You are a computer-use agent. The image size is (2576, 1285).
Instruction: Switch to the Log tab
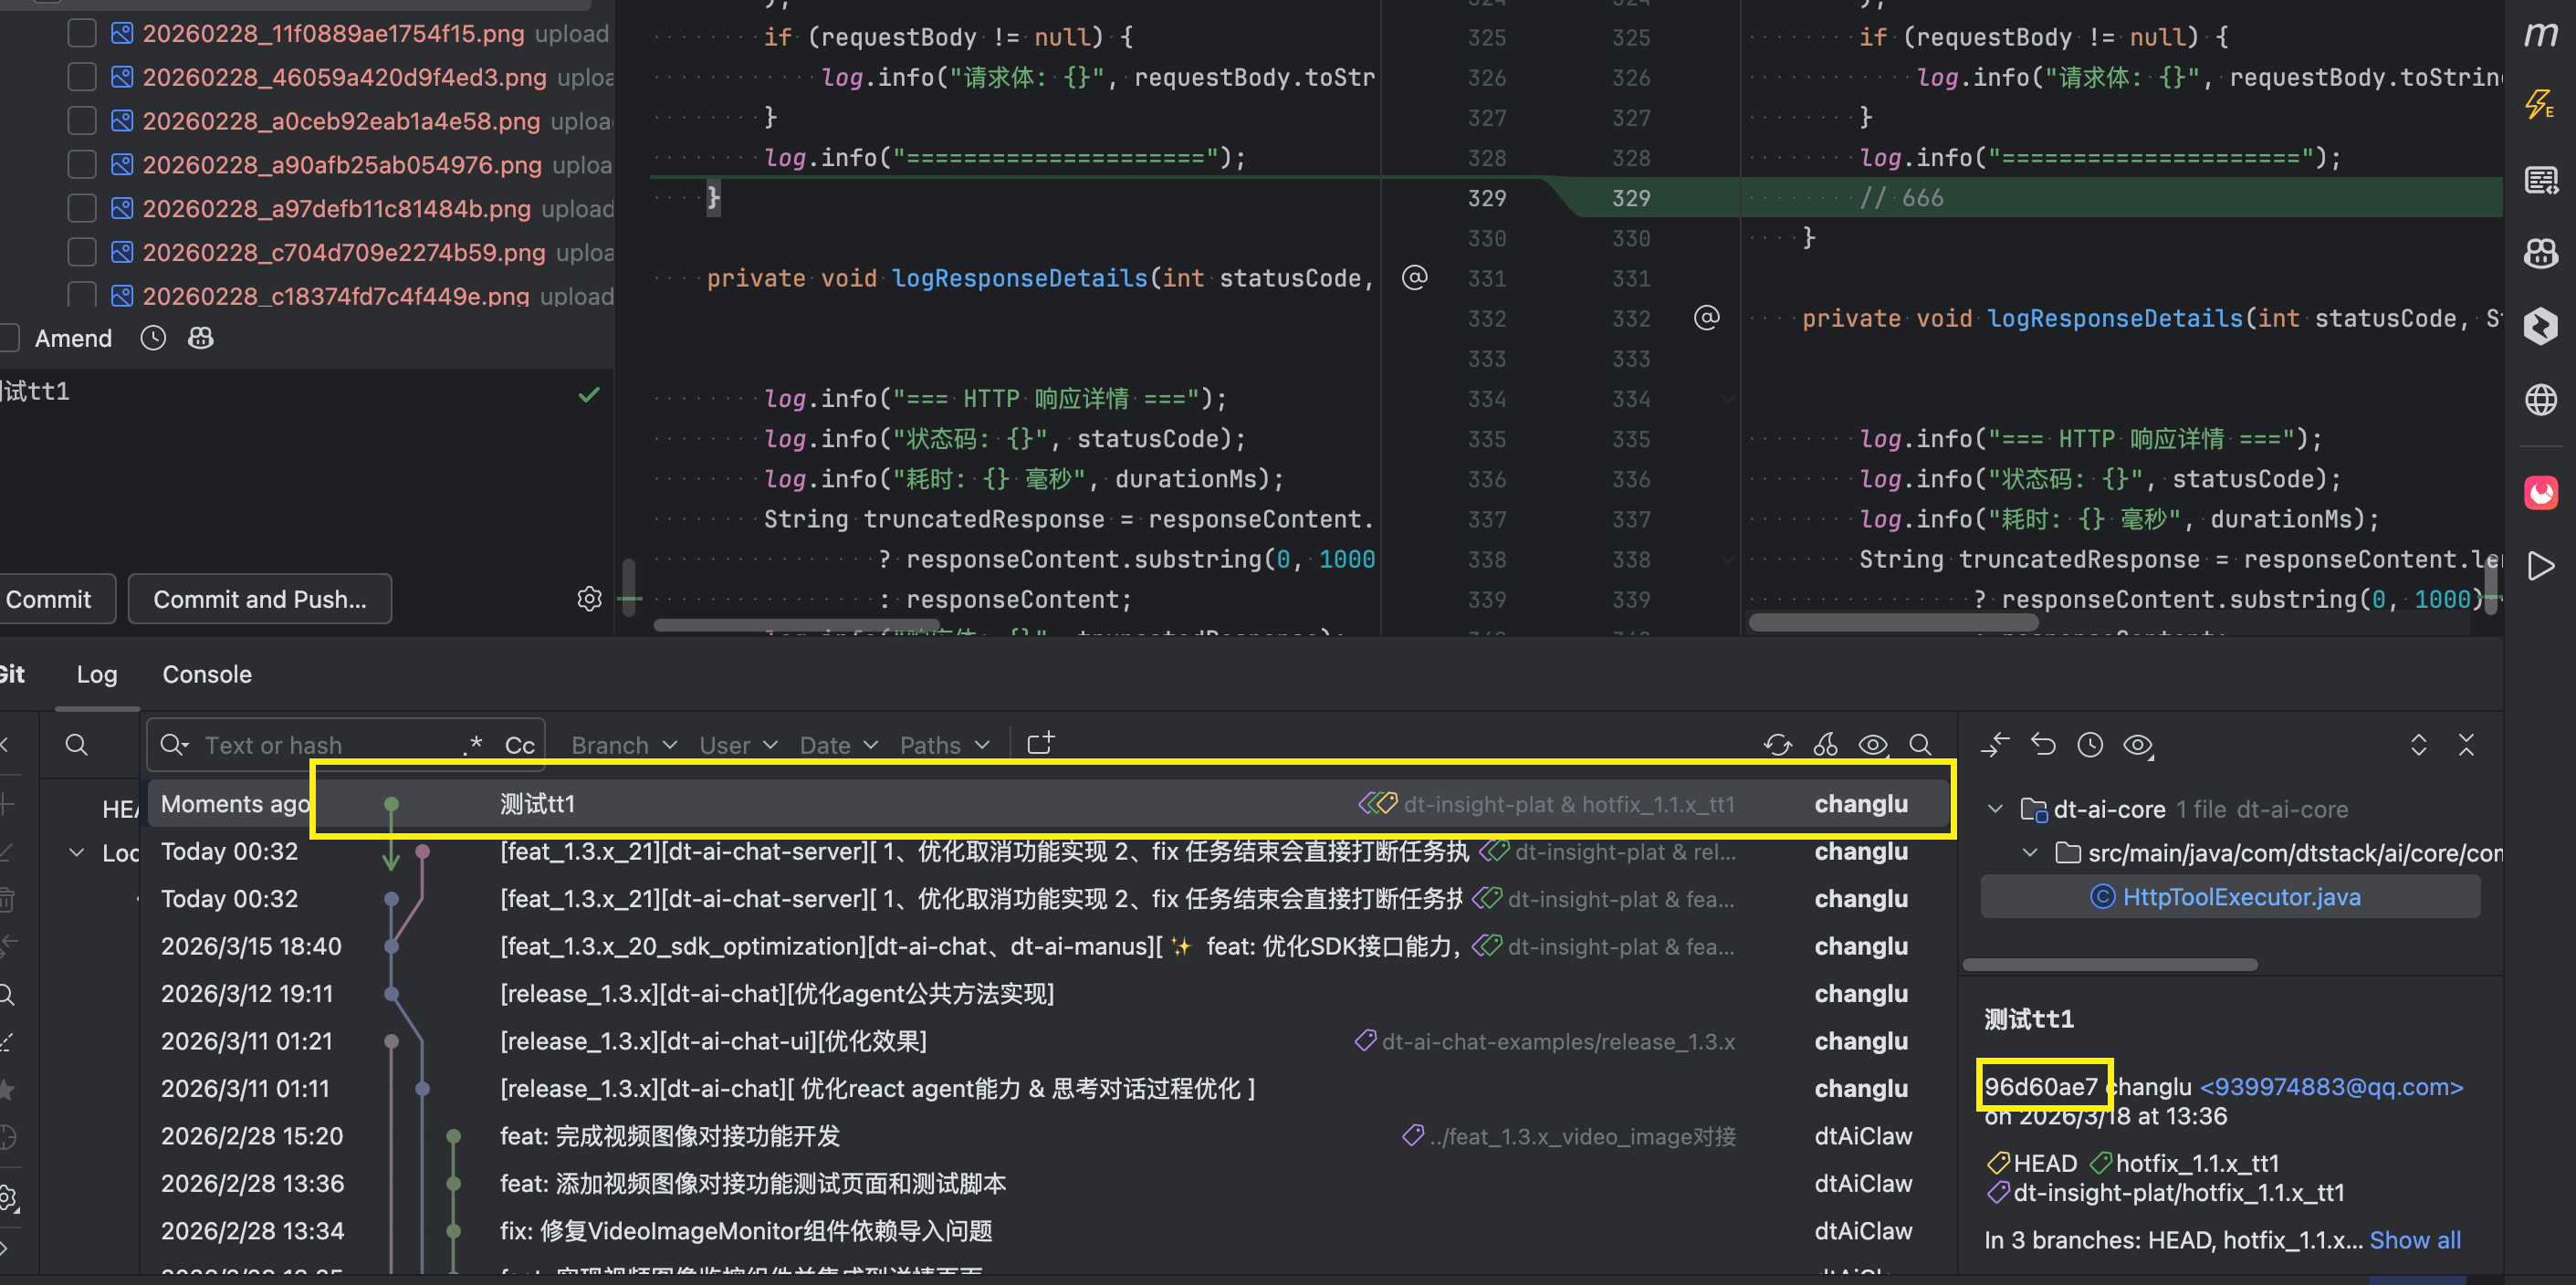[x=97, y=674]
